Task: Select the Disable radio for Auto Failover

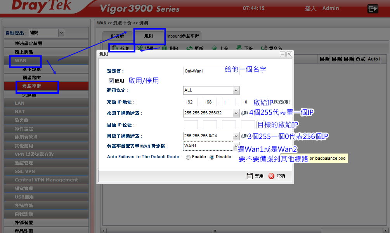Action: pyautogui.click(x=212, y=157)
